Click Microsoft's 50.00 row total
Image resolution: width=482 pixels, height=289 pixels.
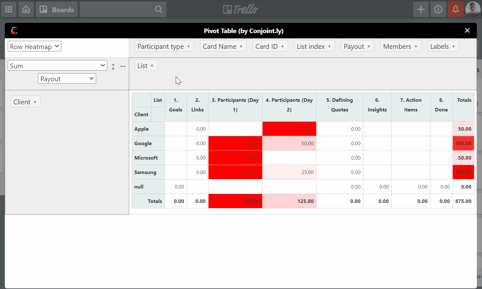pos(463,158)
